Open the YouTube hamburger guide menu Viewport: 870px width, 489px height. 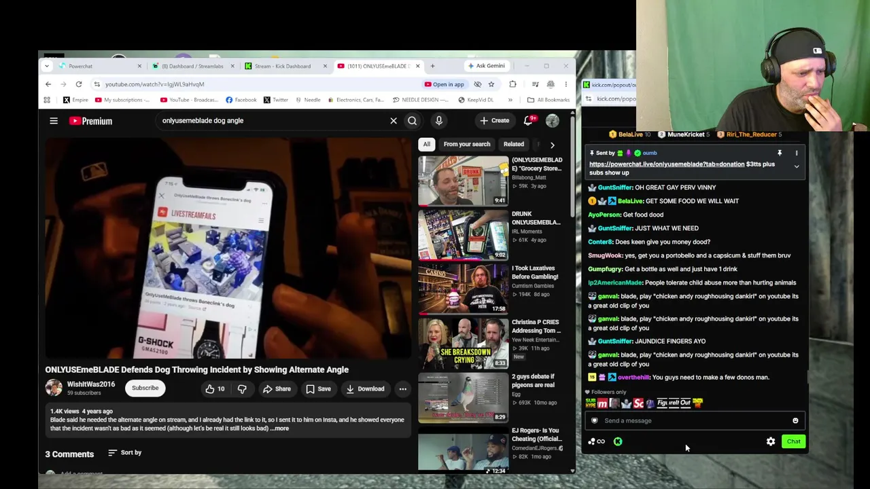point(54,121)
